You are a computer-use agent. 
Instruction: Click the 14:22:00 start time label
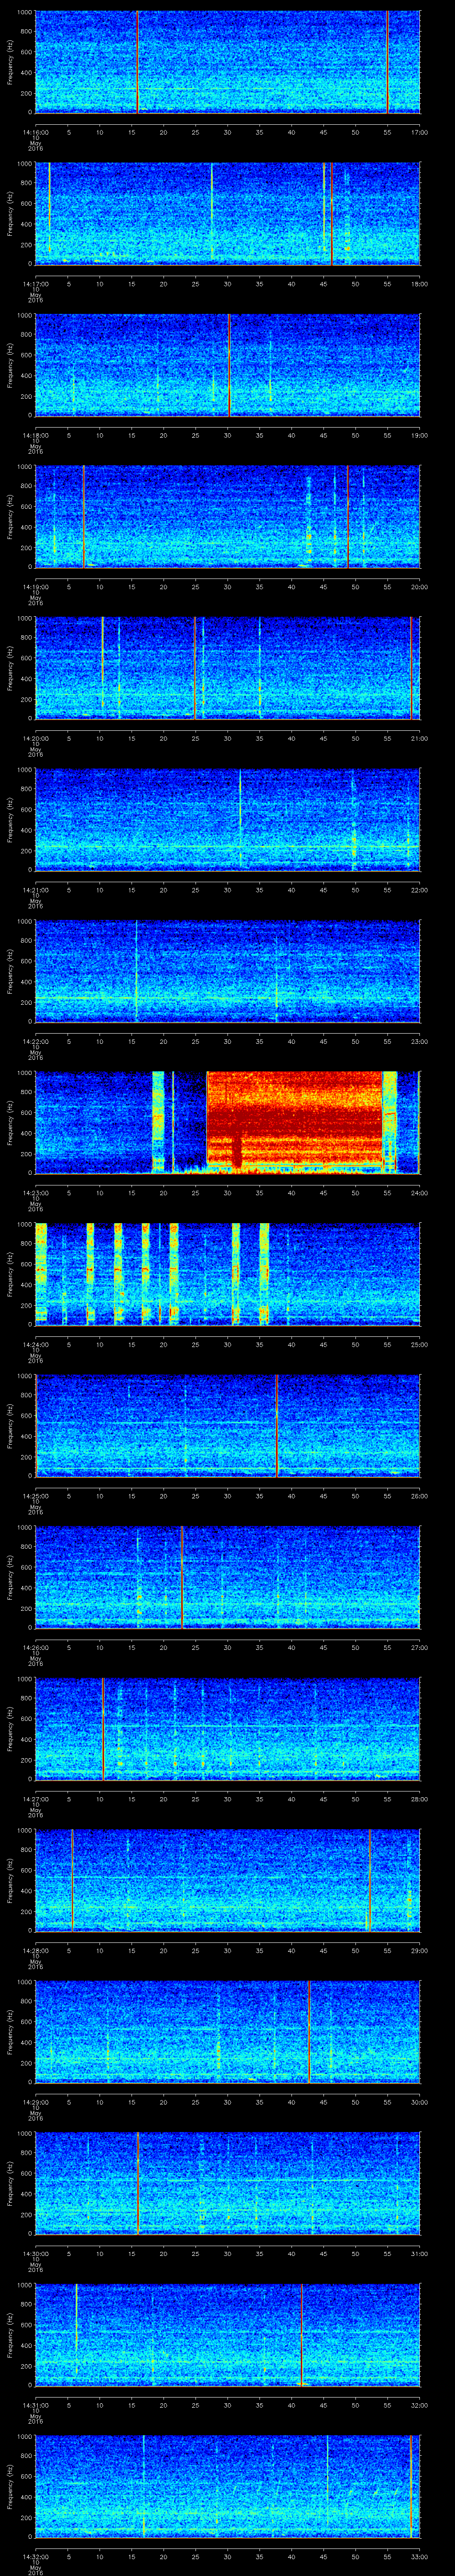[x=35, y=1041]
